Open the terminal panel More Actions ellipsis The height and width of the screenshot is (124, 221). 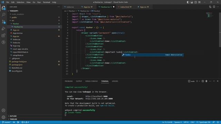click(210, 81)
